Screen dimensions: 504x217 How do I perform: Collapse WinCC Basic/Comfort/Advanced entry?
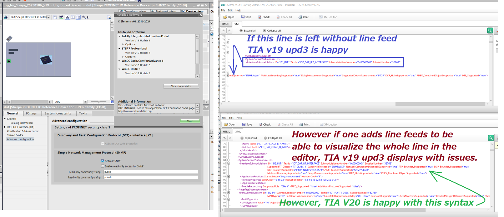pos(120,61)
